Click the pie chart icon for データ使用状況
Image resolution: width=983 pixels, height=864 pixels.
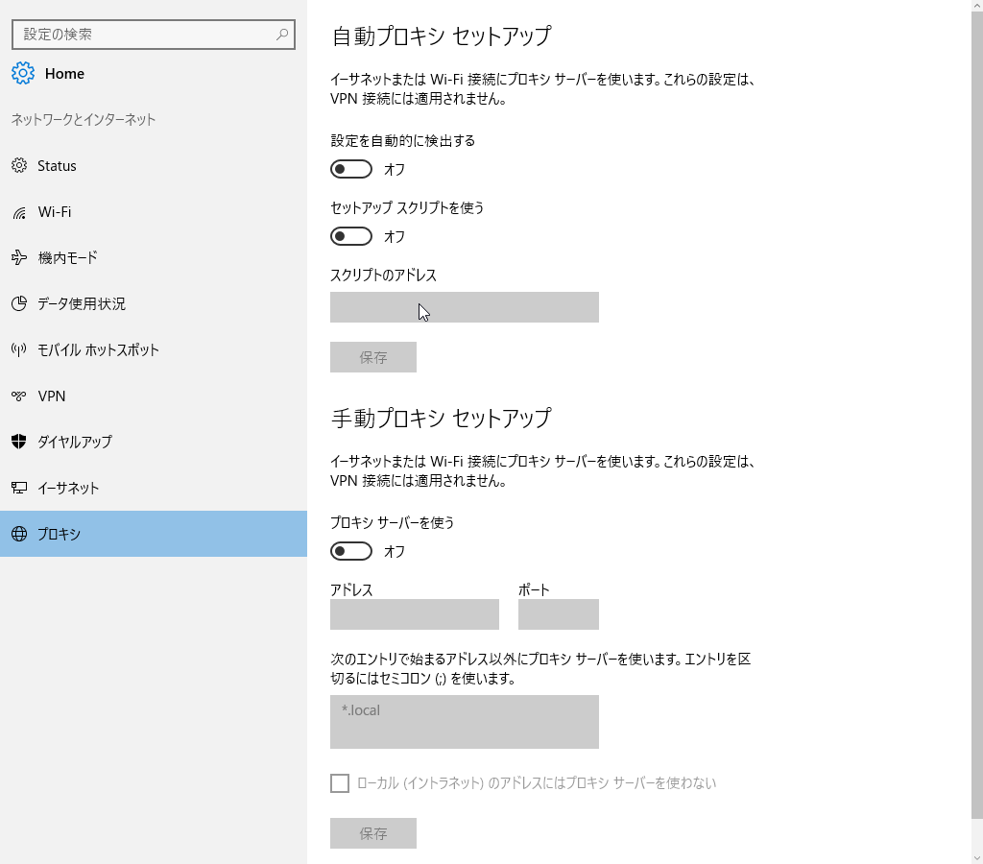tap(19, 303)
